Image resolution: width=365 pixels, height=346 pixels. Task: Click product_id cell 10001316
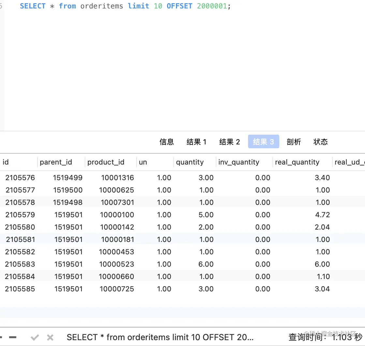117,178
